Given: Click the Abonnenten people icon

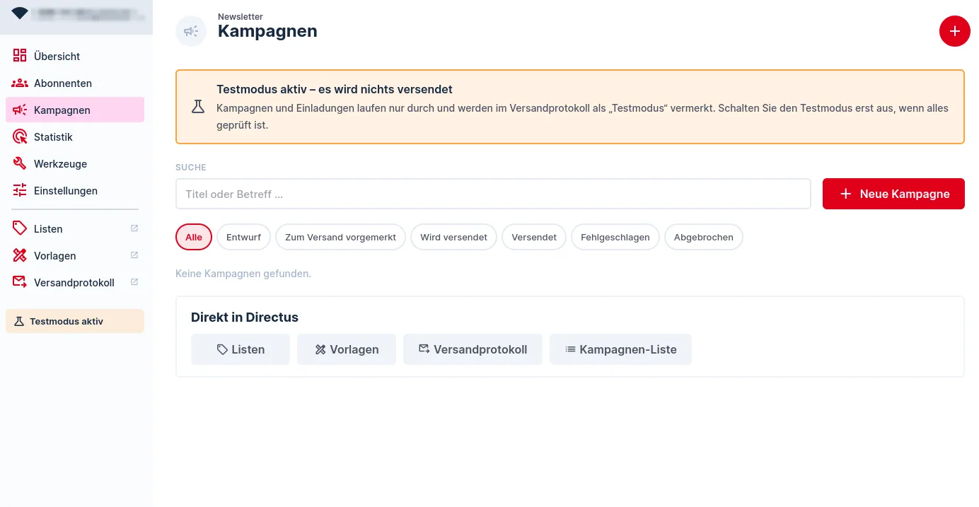Looking at the screenshot, I should pos(20,83).
